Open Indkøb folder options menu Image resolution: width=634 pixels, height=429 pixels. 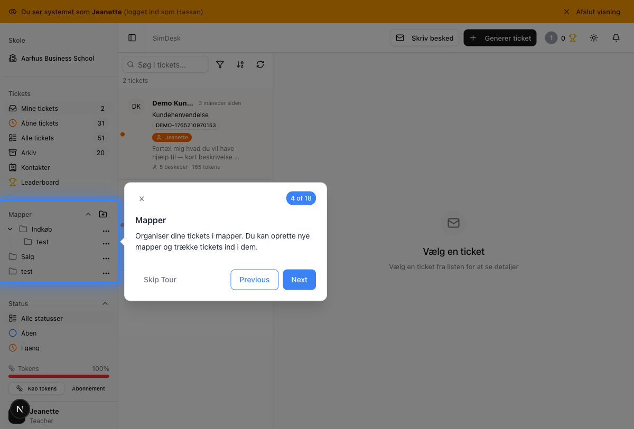click(106, 231)
